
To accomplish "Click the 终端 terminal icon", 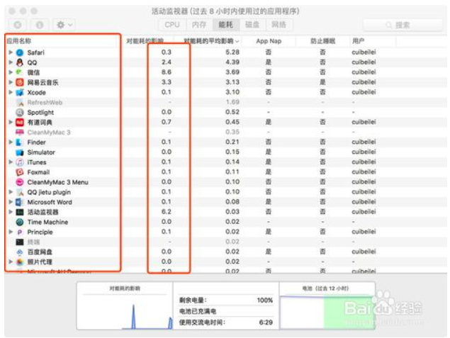I will tap(20, 242).
